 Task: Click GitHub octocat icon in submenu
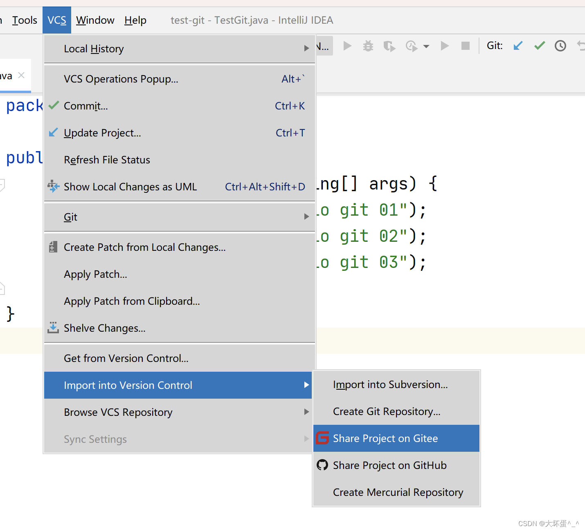pos(322,465)
